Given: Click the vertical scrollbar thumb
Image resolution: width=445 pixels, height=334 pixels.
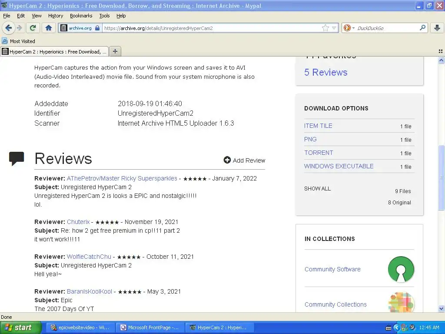Looking at the screenshot, I should 441,177.
